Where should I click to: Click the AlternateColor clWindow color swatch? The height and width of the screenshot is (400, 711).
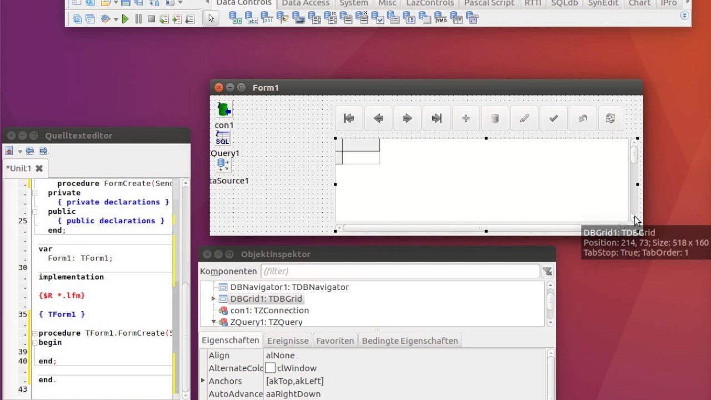[x=270, y=368]
